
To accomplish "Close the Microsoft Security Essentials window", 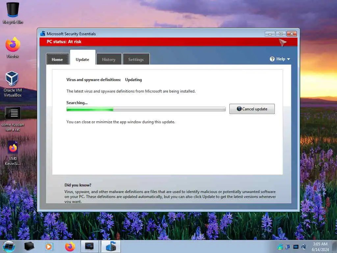I will coord(292,34).
